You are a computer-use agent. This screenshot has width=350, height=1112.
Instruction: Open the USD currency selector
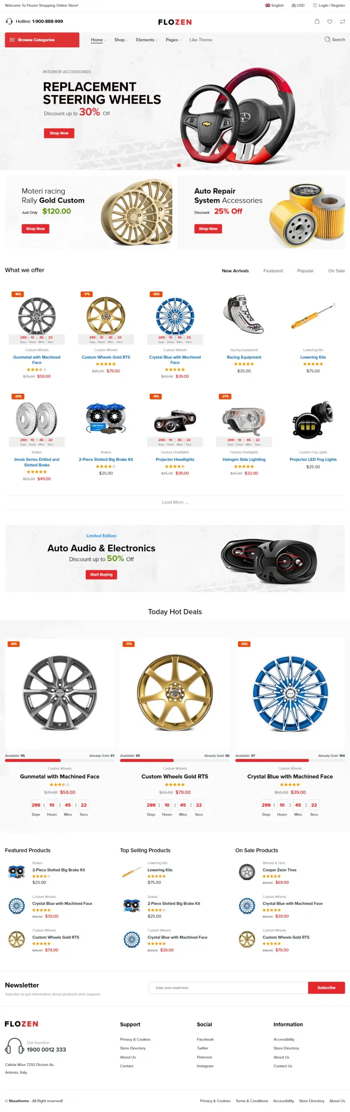coord(298,6)
